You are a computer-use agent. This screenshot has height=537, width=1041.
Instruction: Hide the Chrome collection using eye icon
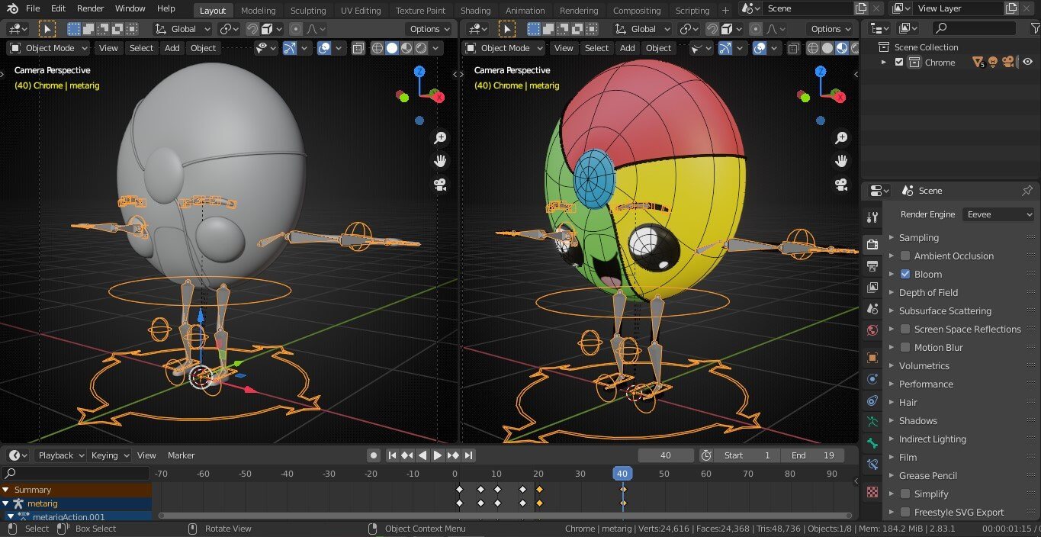[x=1027, y=63]
